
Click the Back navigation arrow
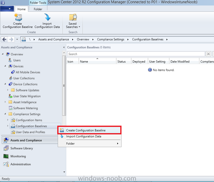click(x=4, y=39)
